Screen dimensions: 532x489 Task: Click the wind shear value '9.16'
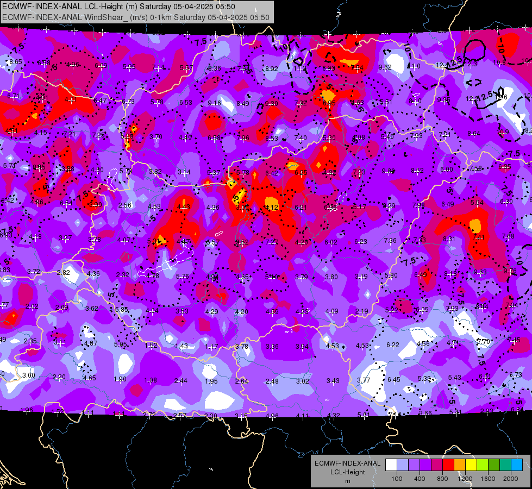(215, 103)
